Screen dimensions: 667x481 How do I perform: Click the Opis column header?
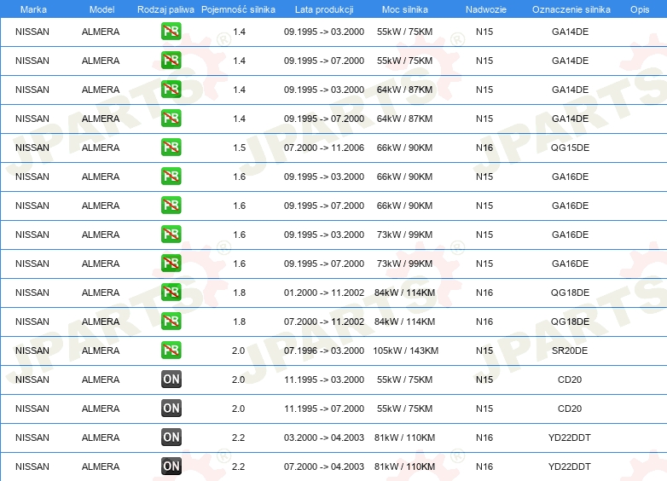point(639,9)
